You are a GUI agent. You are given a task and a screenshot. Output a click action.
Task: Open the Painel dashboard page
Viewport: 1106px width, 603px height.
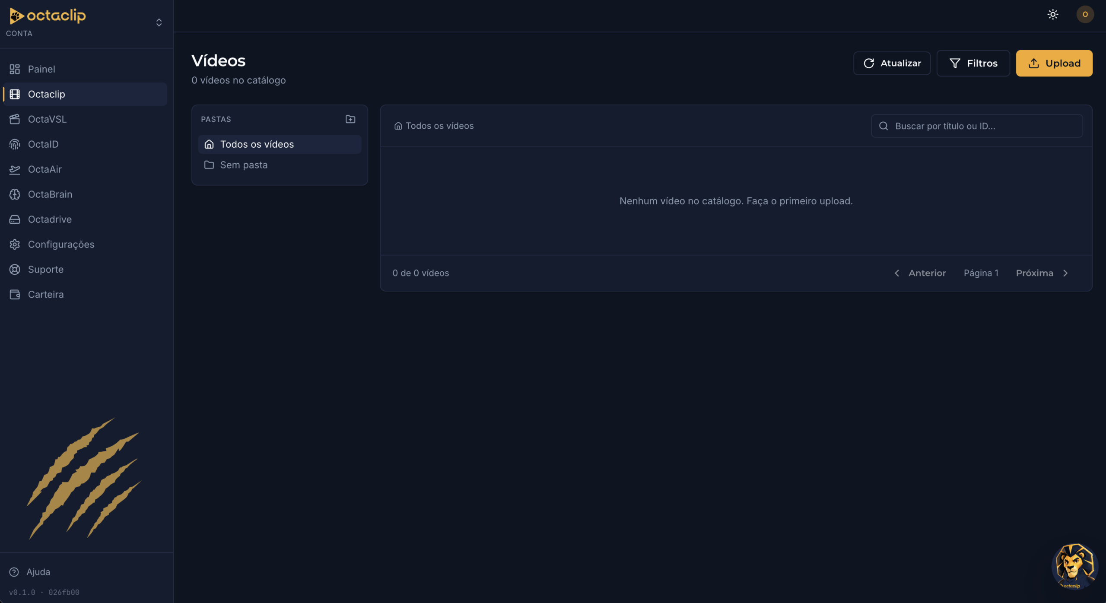click(85, 69)
